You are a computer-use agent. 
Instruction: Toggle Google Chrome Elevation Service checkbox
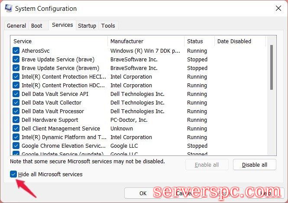16,146
